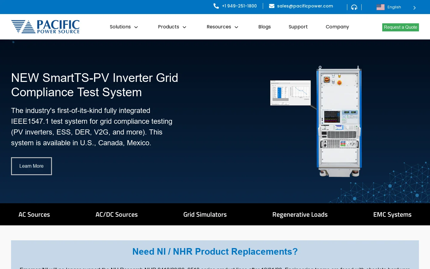The width and height of the screenshot is (430, 269).
Task: Select the AC/DC Sources category
Action: click(x=116, y=215)
